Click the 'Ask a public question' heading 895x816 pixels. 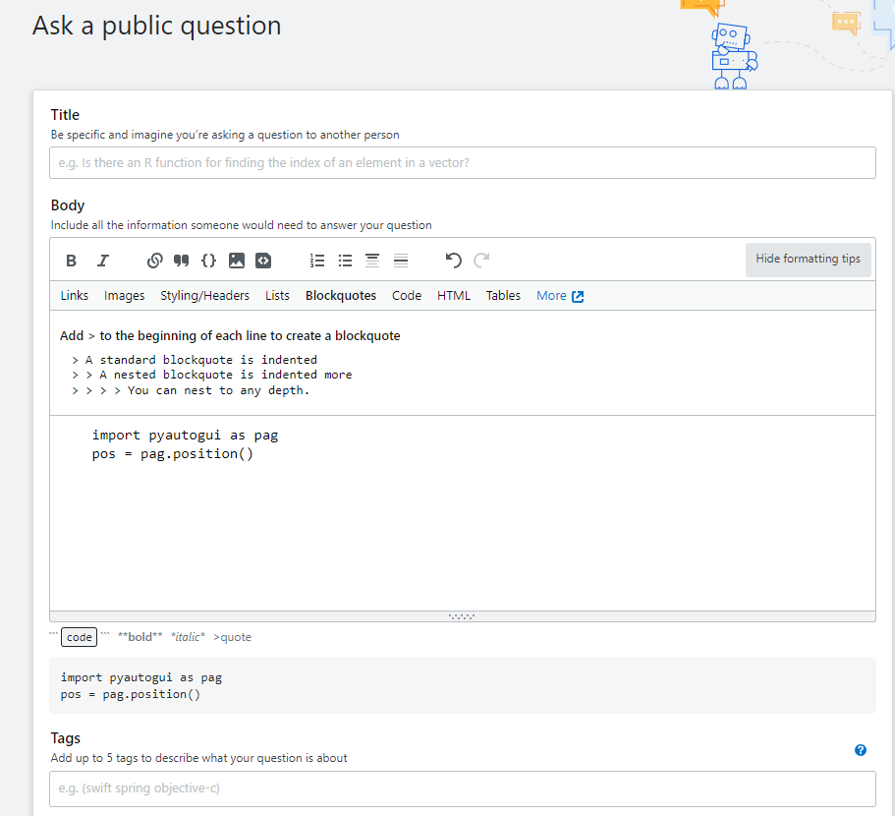(157, 26)
